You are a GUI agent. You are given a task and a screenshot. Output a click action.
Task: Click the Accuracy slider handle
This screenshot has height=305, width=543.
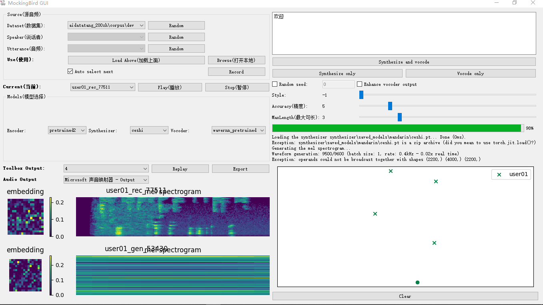(390, 106)
